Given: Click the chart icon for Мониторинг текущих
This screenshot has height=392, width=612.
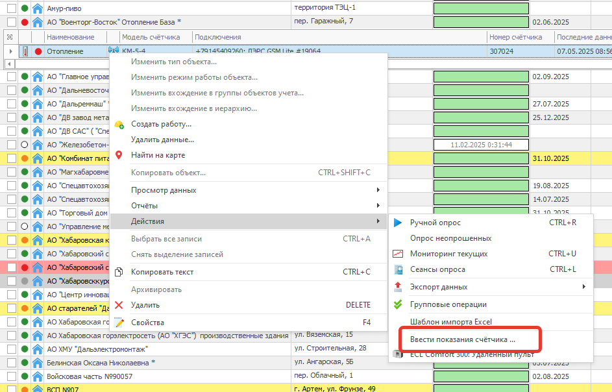Looking at the screenshot, I should [398, 254].
